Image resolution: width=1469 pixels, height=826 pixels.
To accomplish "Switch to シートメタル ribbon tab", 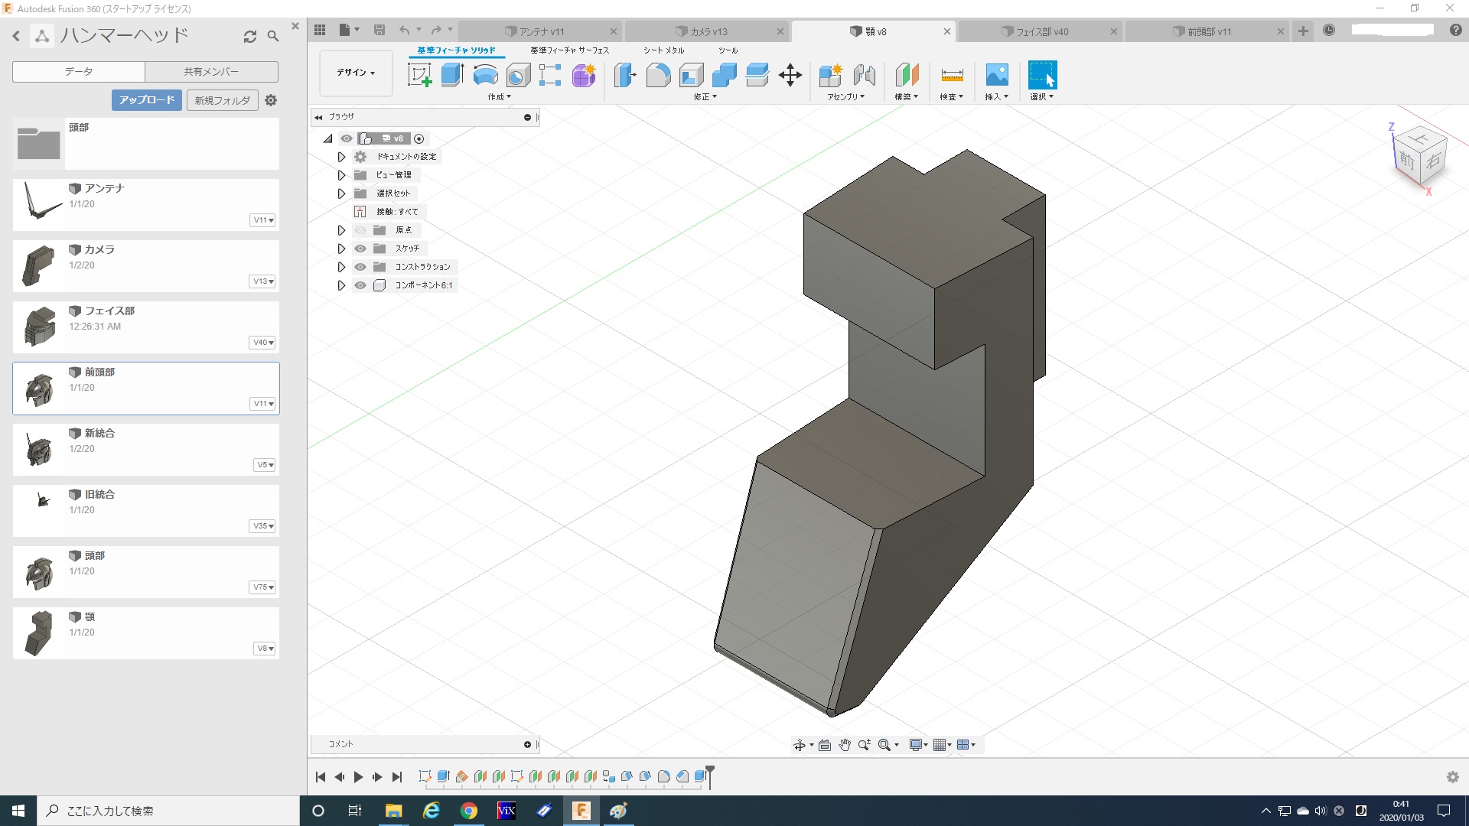I will coord(663,50).
